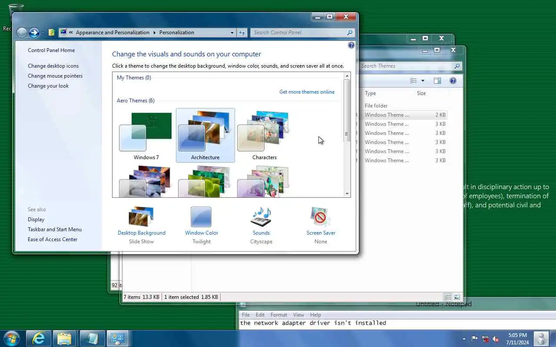Select the Architecture theme thumbnail
Viewport: 556px width, 347px height.
[x=205, y=135]
